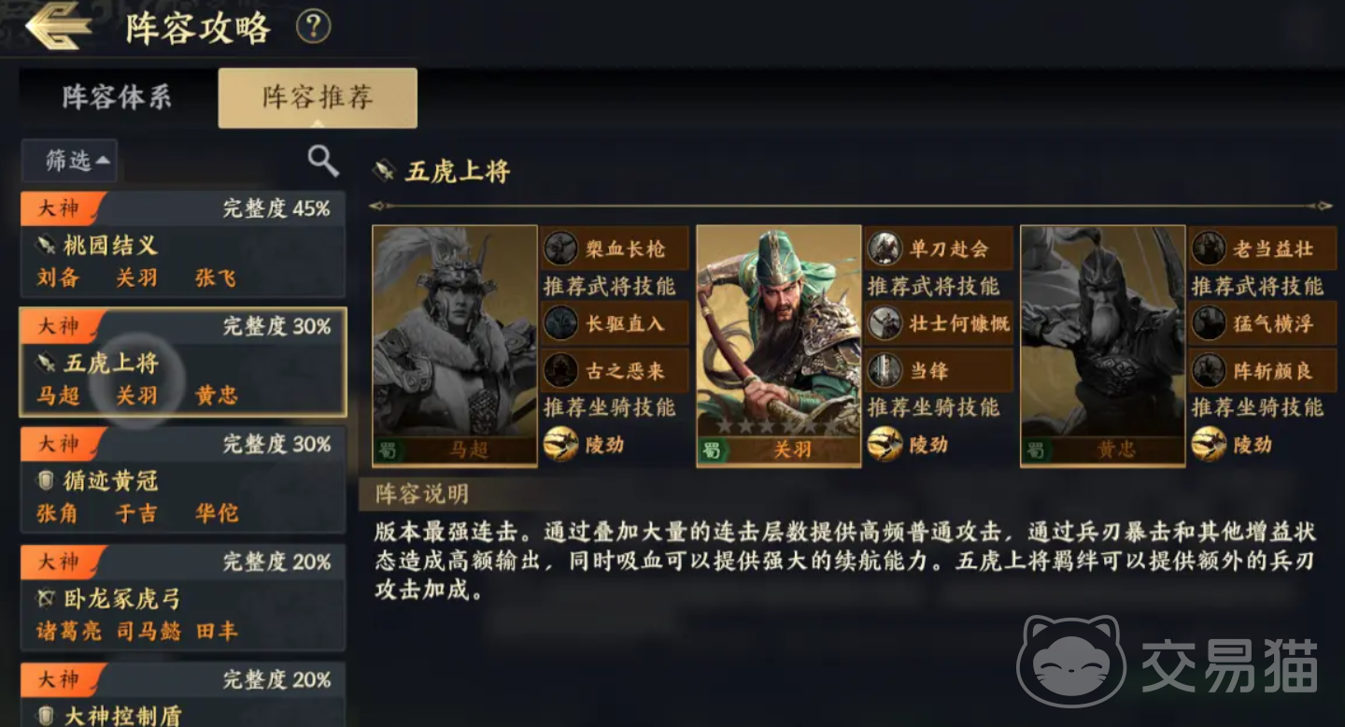Screen dimensions: 1345x727
Task: Open the 循迹黄冠 lineup entry
Action: pos(183,479)
